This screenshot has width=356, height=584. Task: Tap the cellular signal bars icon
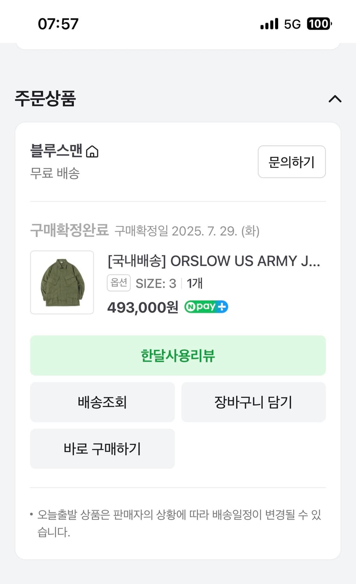point(269,24)
